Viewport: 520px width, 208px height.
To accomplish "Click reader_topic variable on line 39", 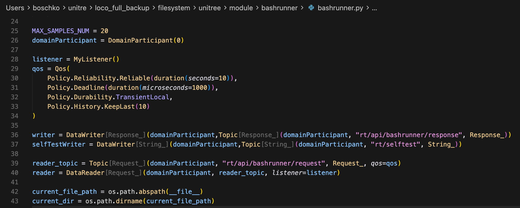I will point(55,163).
